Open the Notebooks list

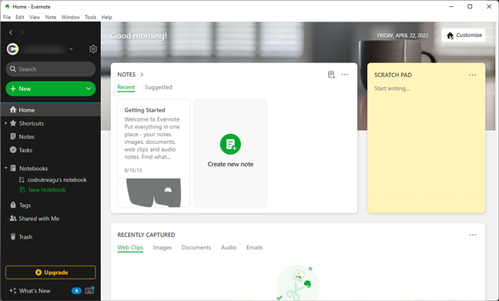33,169
